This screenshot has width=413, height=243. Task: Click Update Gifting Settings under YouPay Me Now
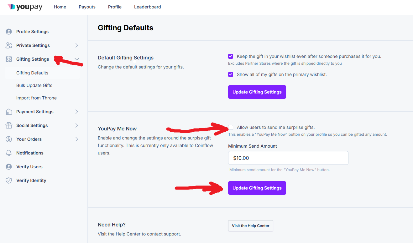[257, 188]
